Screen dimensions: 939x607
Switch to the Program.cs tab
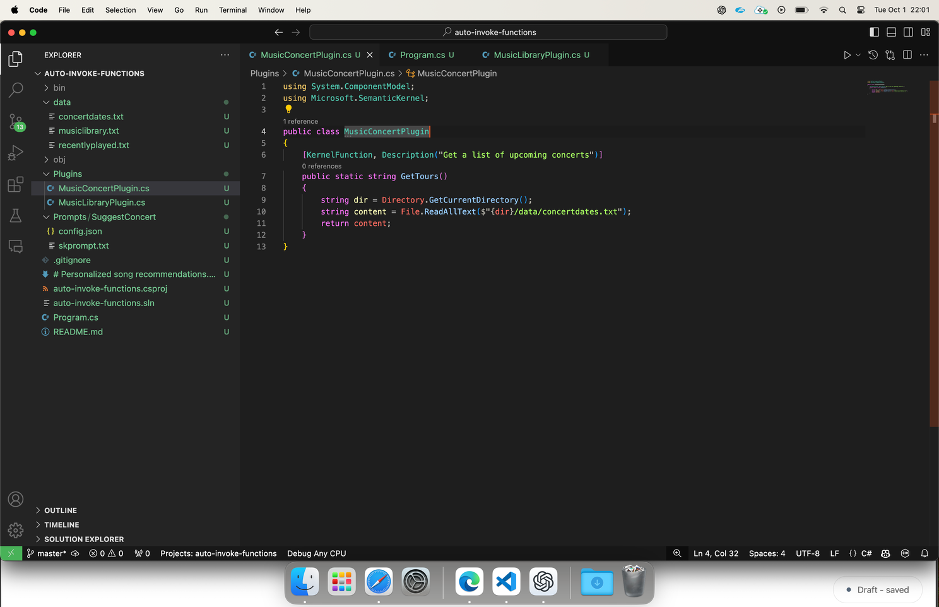click(x=421, y=55)
